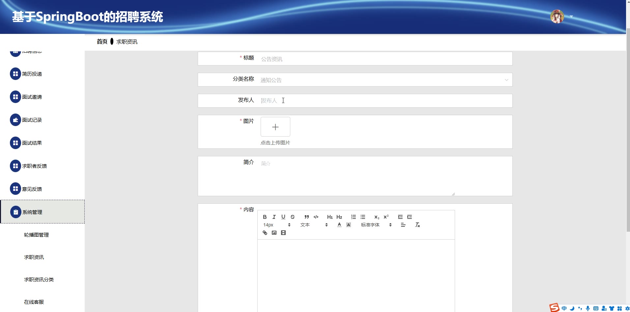
Task: Insert a code block in the editor
Action: coord(316,217)
